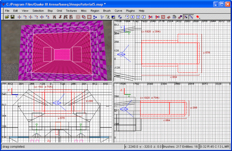The image size is (232, 151).
Task: Put caps on the current patch
Action: (x=180, y=17)
